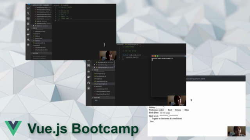Click the logika.js breadcrumb above the editor
Image resolution: width=250 pixels, height=140 pixels.
(x=65, y=5)
